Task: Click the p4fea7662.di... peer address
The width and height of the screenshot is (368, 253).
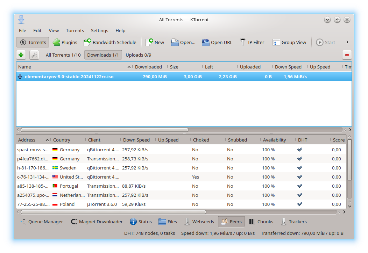Action: (33, 159)
